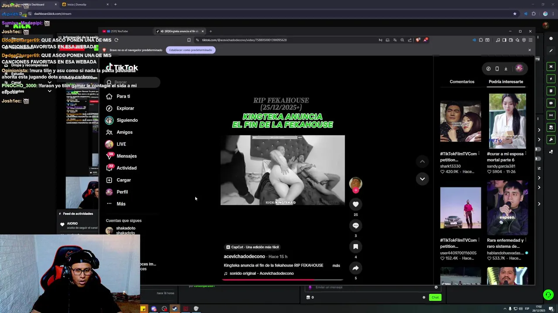This screenshot has width=558, height=313.
Task: Open a new tab in Brave
Action: pos(211,31)
